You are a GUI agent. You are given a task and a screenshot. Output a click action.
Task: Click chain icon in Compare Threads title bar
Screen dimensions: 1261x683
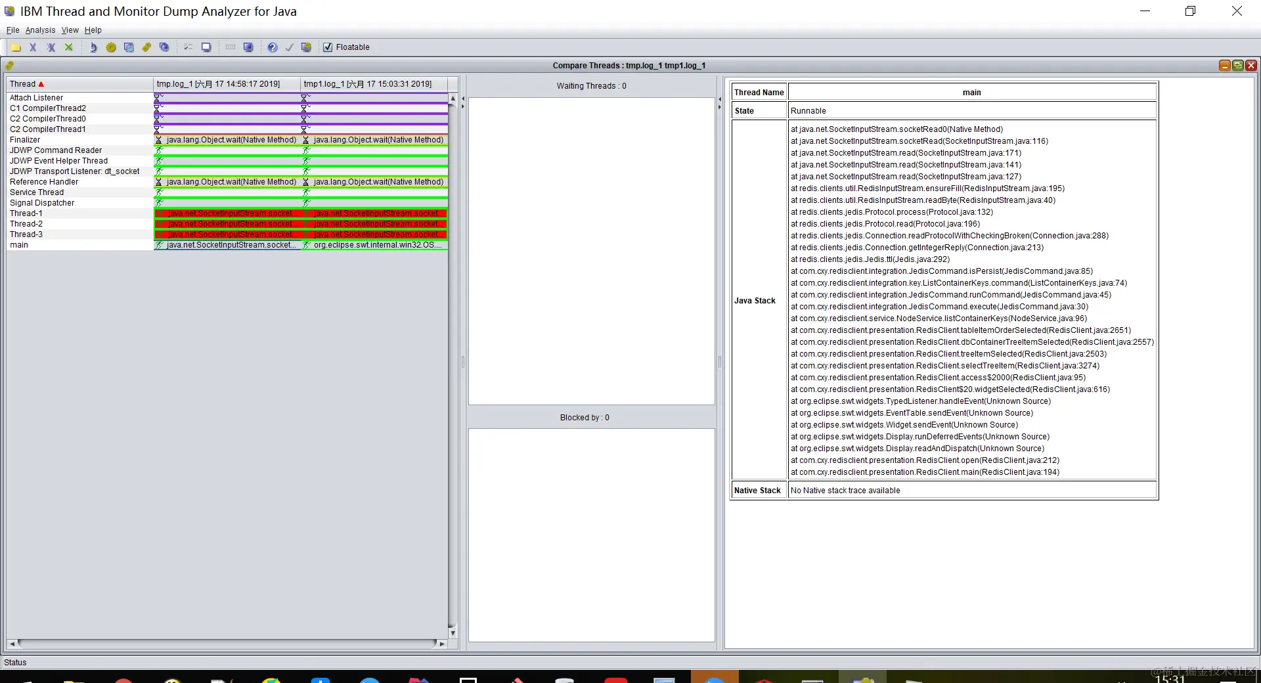tap(10, 65)
